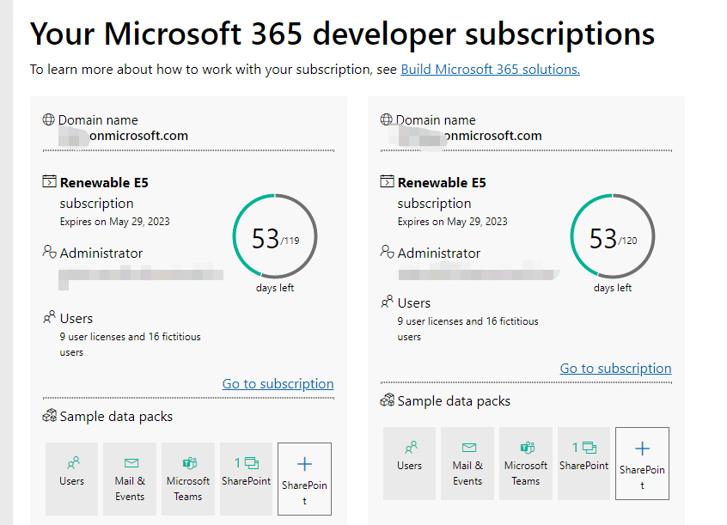Select installed SharePoint pack in left card
The image size is (727, 525).
coord(246,479)
